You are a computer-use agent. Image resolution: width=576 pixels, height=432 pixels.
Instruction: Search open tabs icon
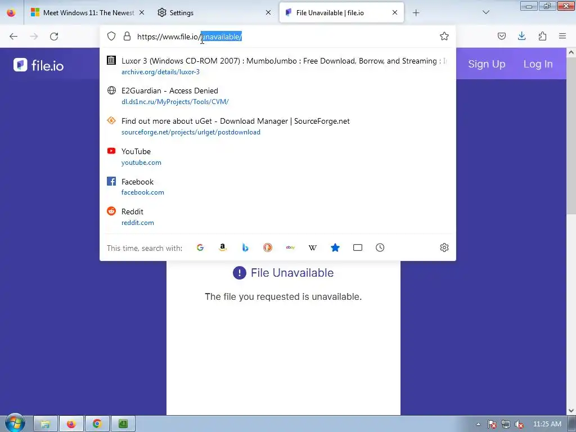(357, 247)
